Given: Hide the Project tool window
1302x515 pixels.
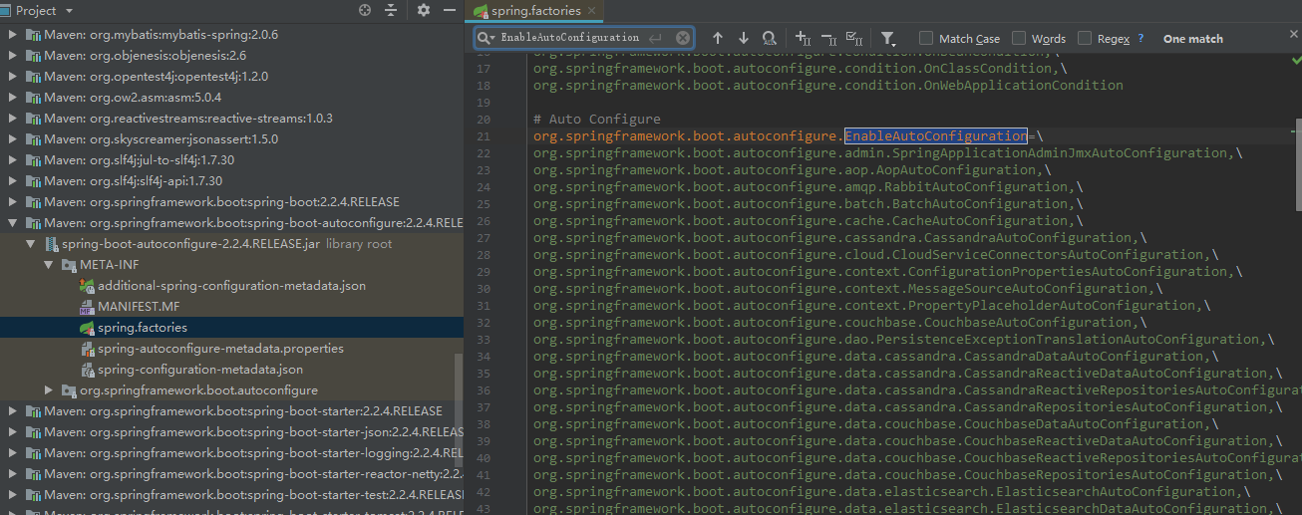Looking at the screenshot, I should (x=451, y=10).
